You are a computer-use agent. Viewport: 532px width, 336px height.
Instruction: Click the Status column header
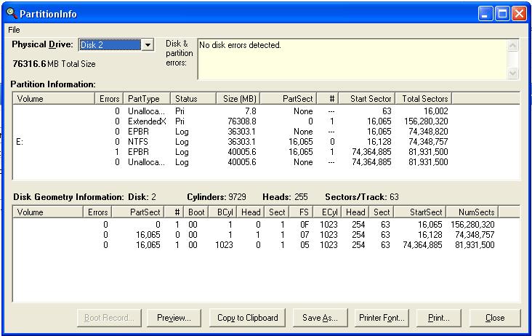tap(193, 99)
